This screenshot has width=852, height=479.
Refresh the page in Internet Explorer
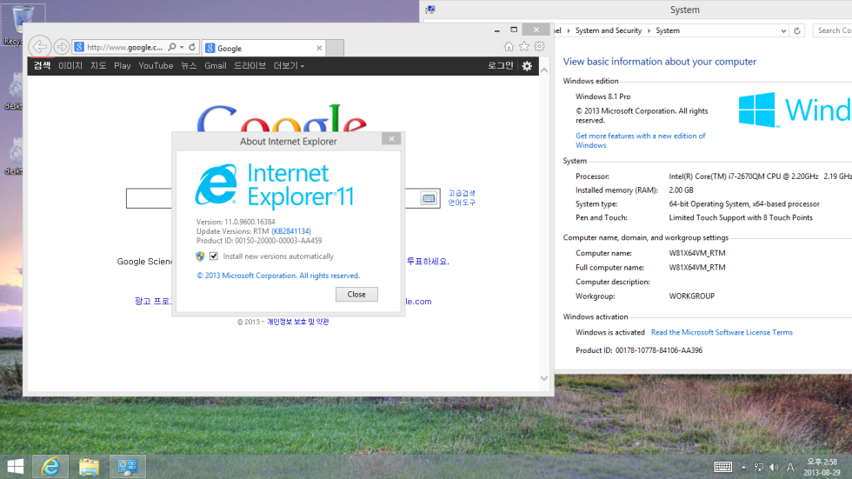(192, 47)
